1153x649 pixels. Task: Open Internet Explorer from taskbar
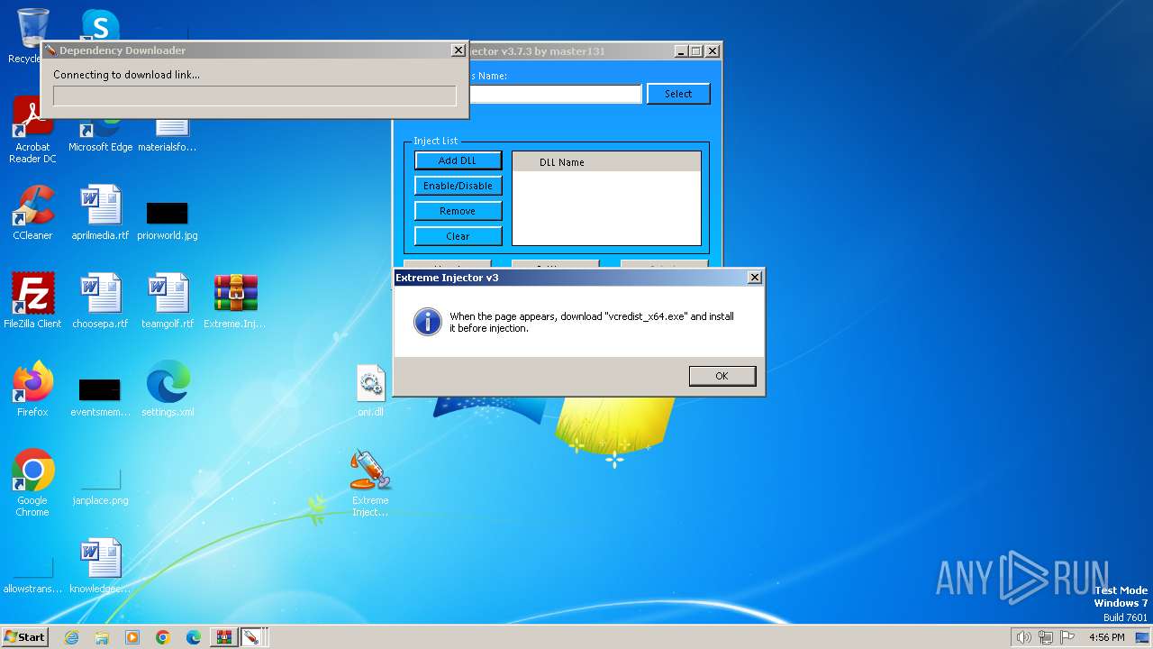coord(71,637)
